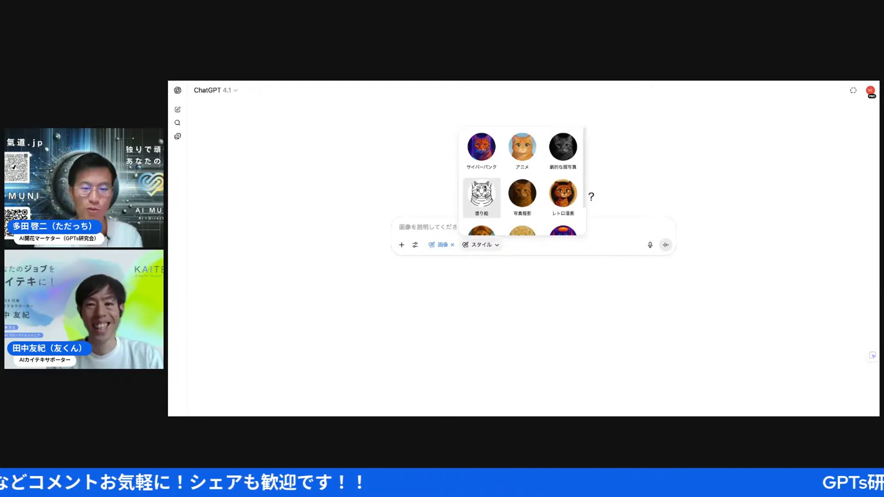
Task: Open the library icon in the sidebar
Action: (178, 136)
